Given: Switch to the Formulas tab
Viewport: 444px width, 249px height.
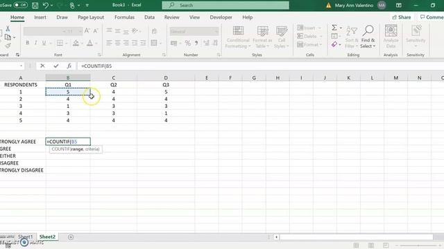Looking at the screenshot, I should (x=125, y=17).
